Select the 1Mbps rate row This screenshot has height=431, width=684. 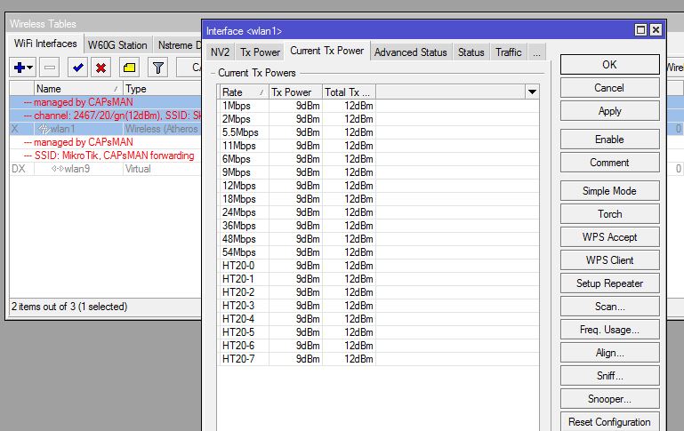click(x=378, y=106)
